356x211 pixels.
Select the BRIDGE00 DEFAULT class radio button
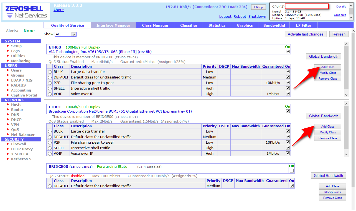tap(50, 186)
